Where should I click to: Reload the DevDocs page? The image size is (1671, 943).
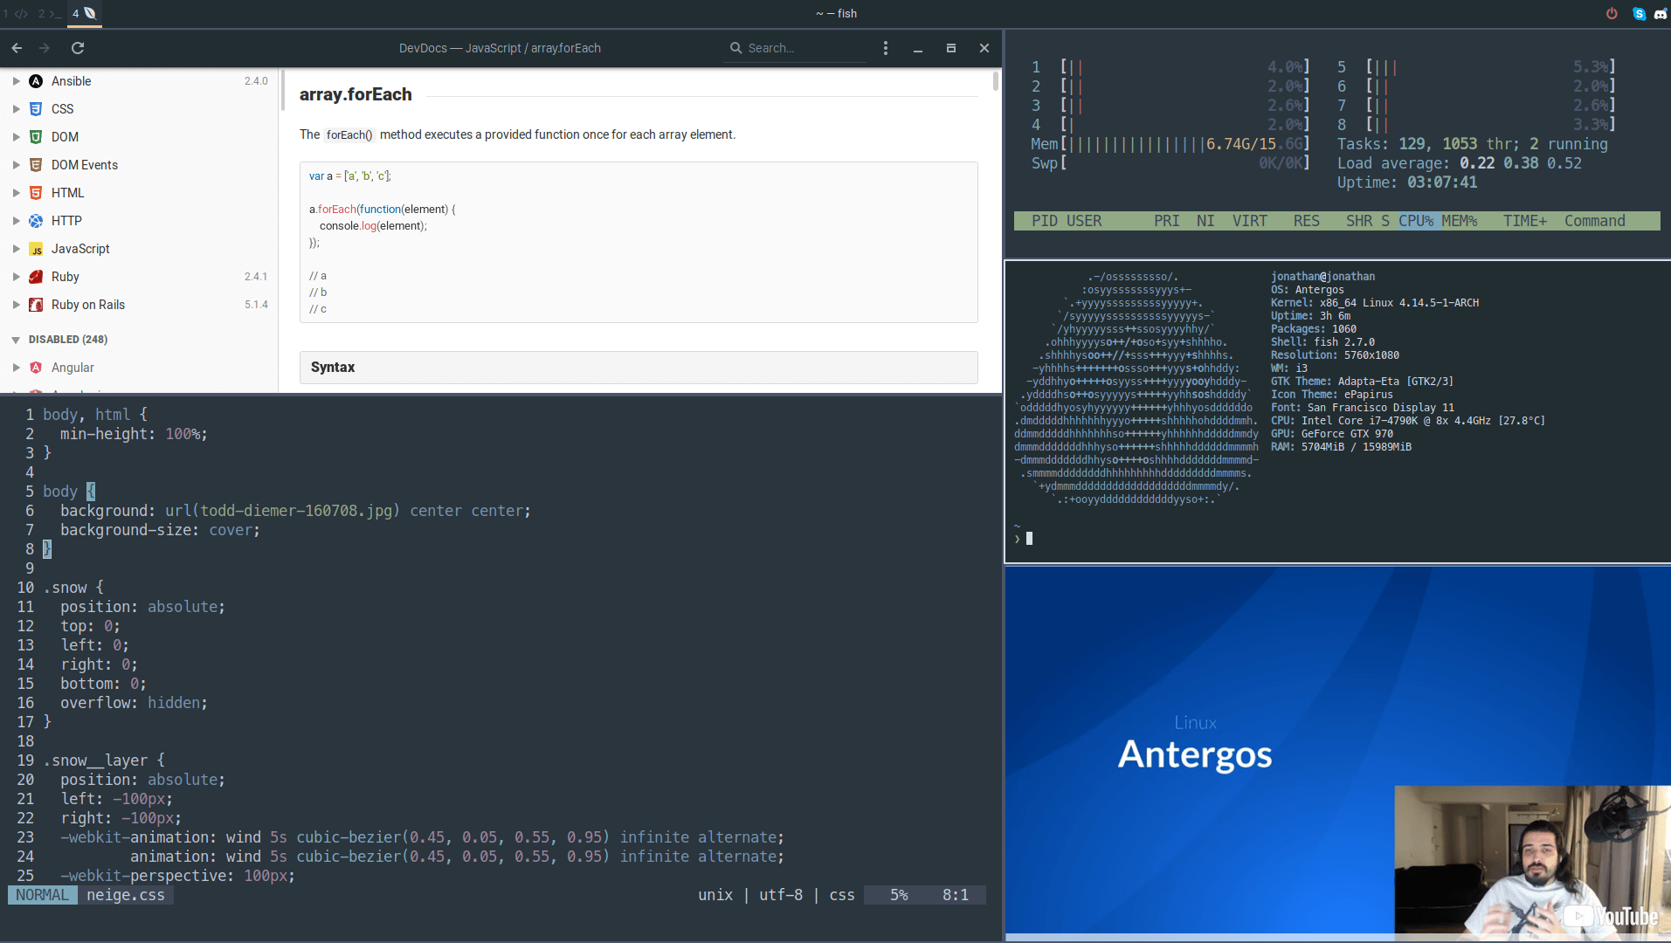pos(78,48)
